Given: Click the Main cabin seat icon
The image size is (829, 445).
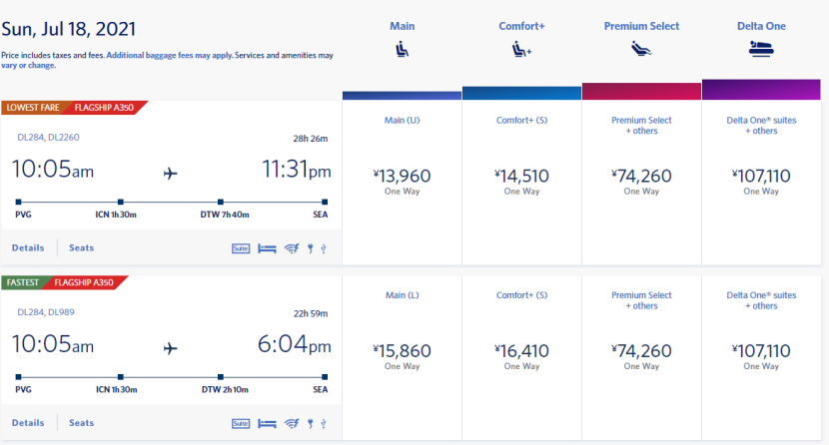Looking at the screenshot, I should tap(401, 49).
